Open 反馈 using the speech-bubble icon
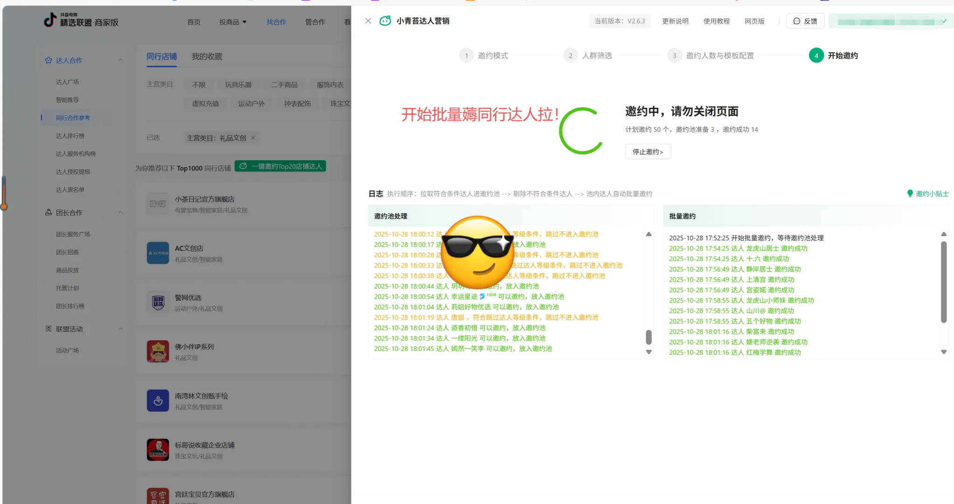The image size is (954, 504). tap(796, 21)
